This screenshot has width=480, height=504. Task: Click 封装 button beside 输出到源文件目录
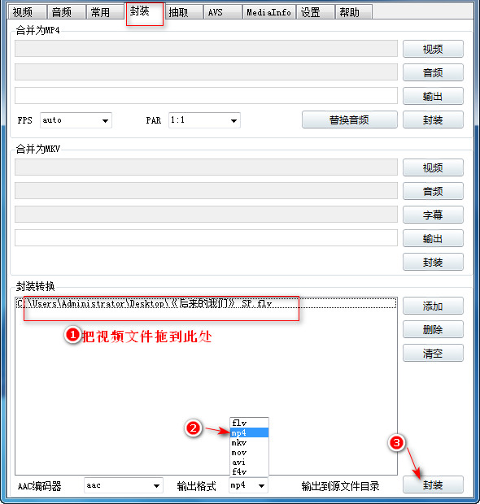pyautogui.click(x=433, y=484)
